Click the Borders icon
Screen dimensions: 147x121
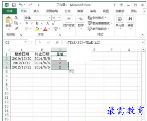point(27,29)
